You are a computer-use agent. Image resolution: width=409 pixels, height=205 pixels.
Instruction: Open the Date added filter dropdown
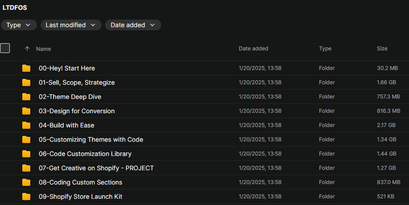coord(133,25)
